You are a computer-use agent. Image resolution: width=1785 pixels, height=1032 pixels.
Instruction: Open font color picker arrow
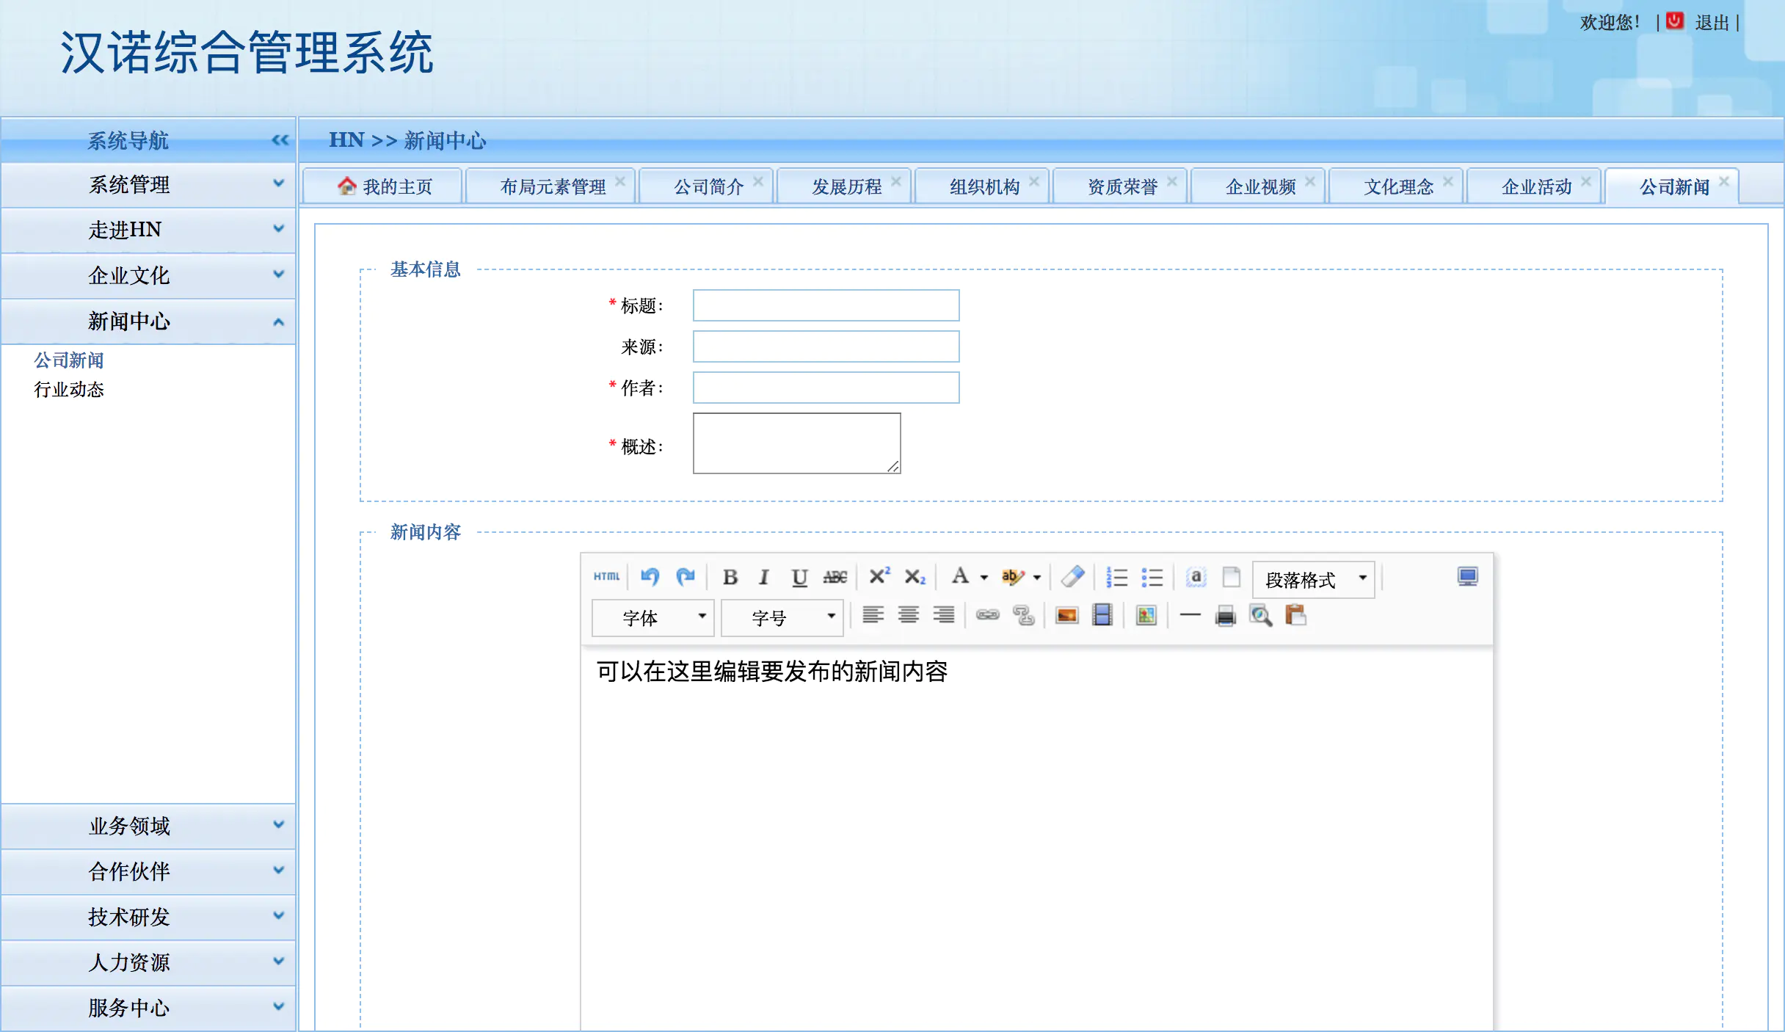984,578
